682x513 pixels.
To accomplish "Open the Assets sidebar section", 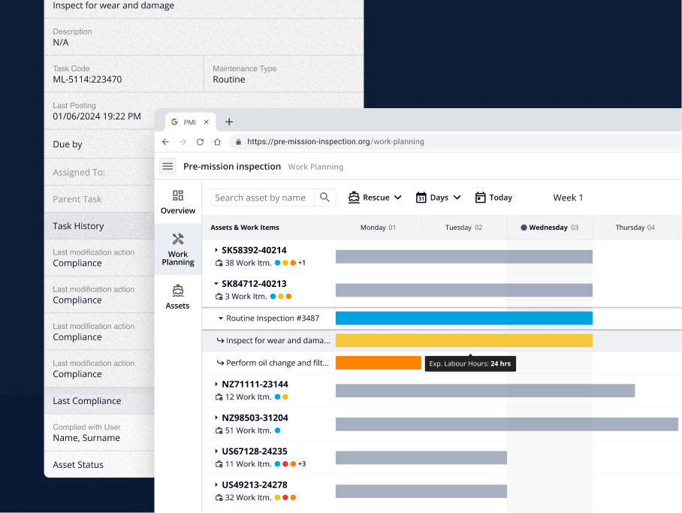I will pos(178,297).
